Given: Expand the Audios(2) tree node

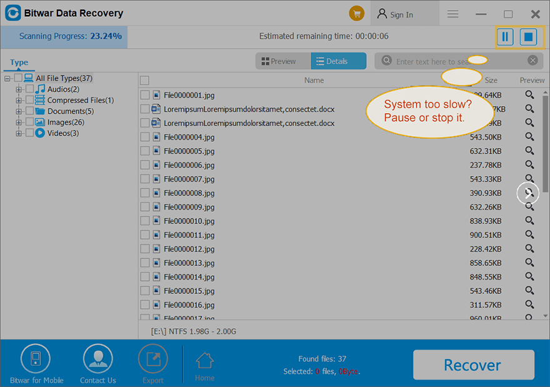Looking at the screenshot, I should [18, 90].
